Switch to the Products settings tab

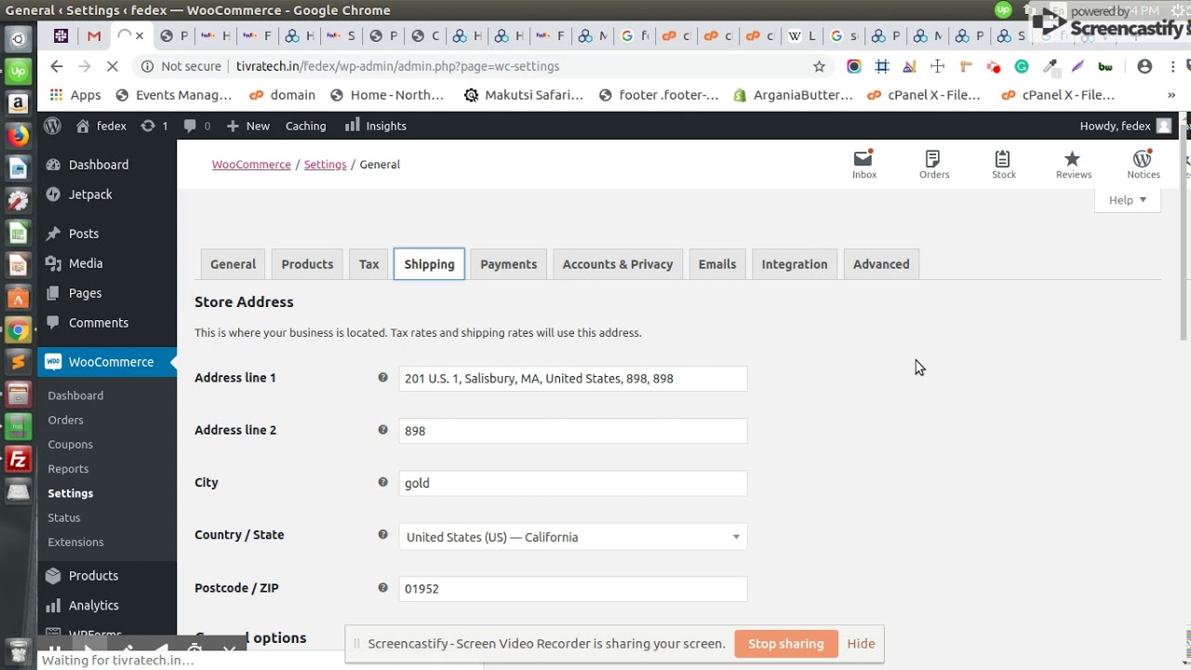click(x=307, y=264)
